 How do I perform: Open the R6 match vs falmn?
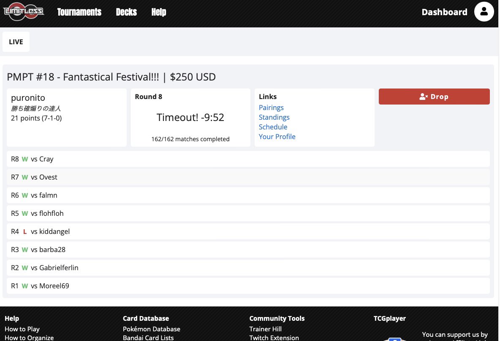click(248, 195)
